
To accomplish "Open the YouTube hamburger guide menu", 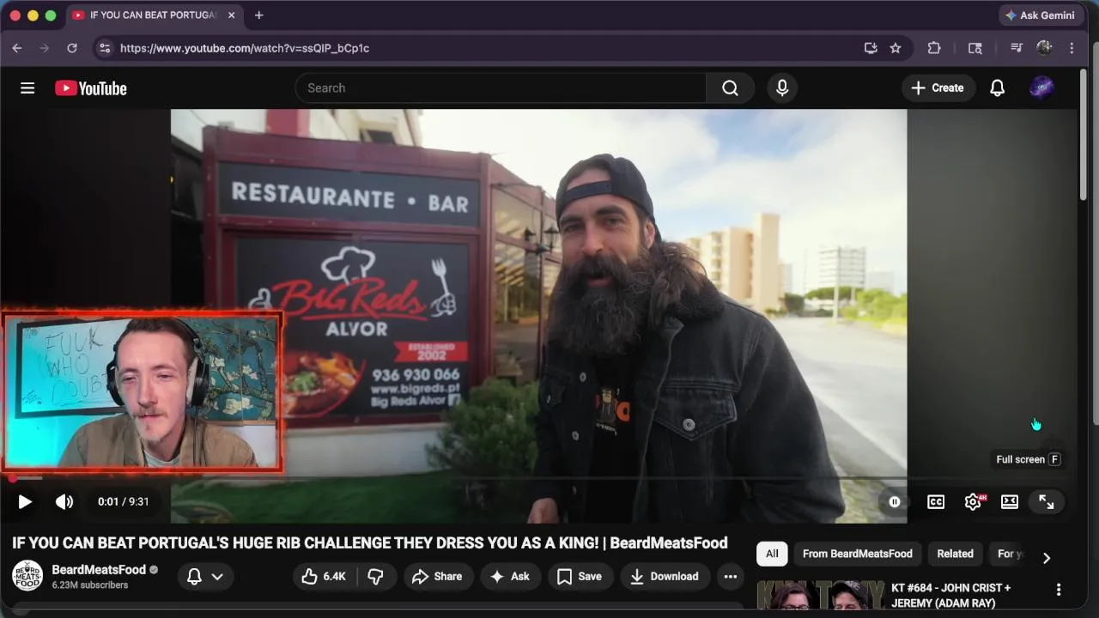I will (x=27, y=88).
